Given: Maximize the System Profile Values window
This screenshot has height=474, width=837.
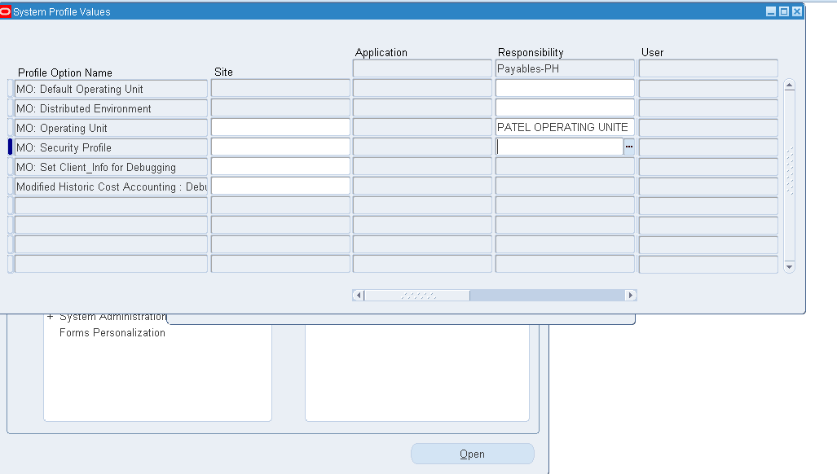Looking at the screenshot, I should (784, 11).
